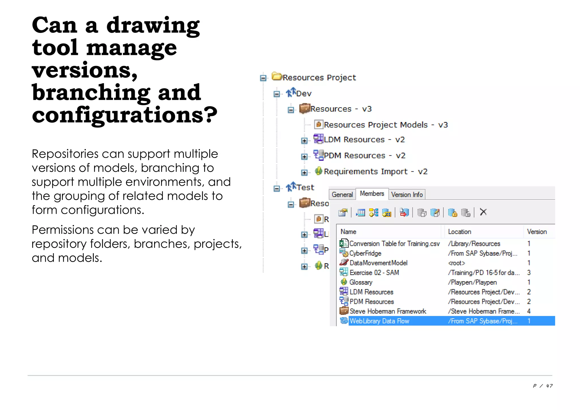The width and height of the screenshot is (580, 410).
Task: Click the Exercise 02 - SAM row icon
Action: pos(344,272)
